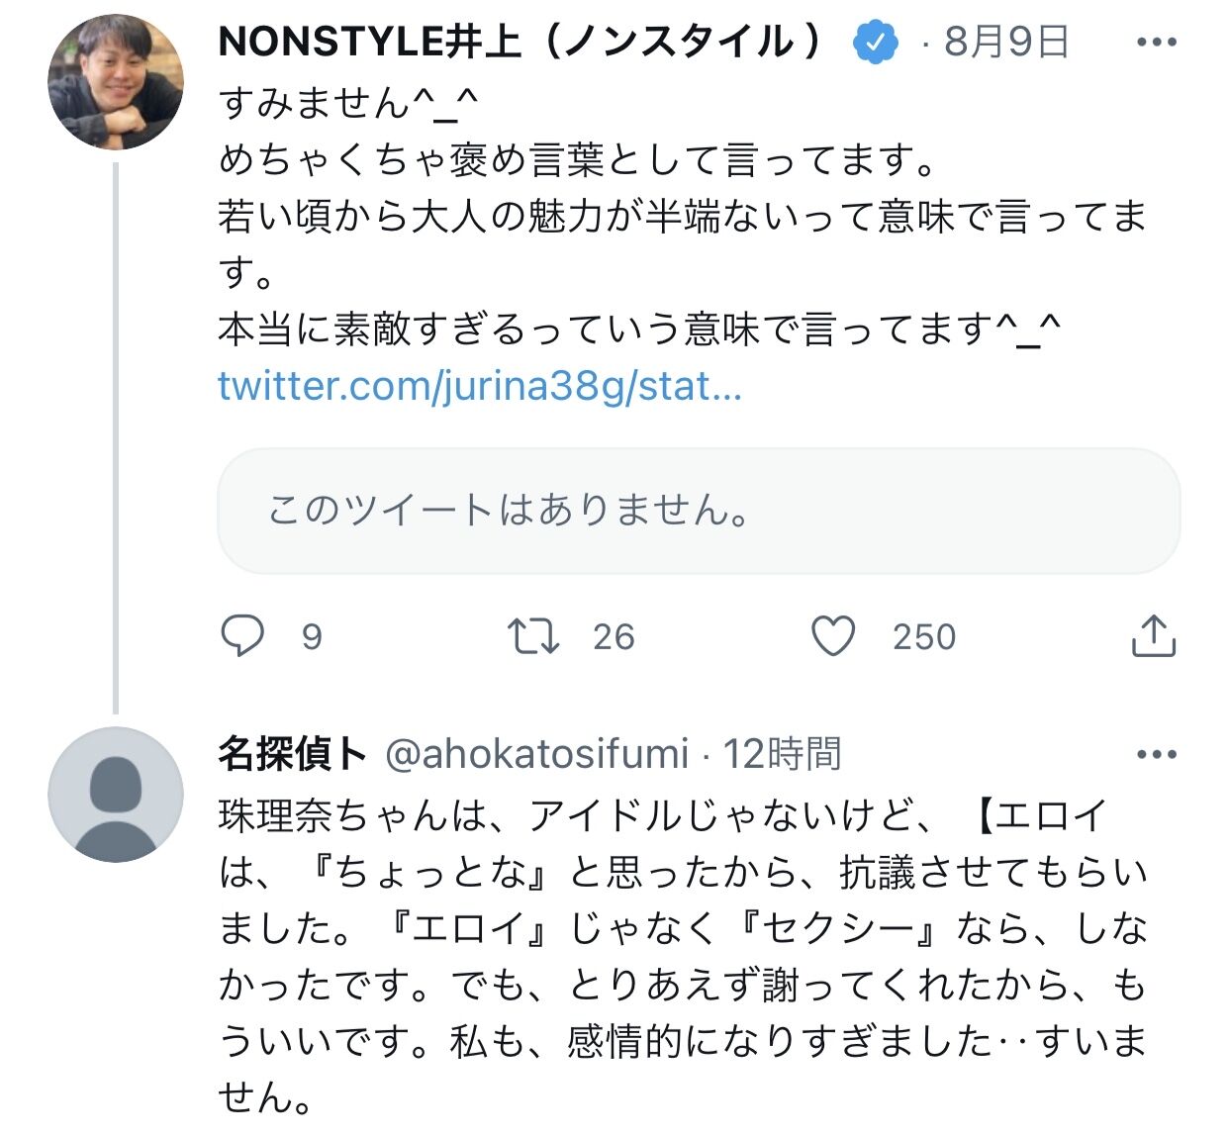Viewport: 1229px width, 1137px height.
Task: Click the 8月9日 tweet date
Action: point(1006,43)
